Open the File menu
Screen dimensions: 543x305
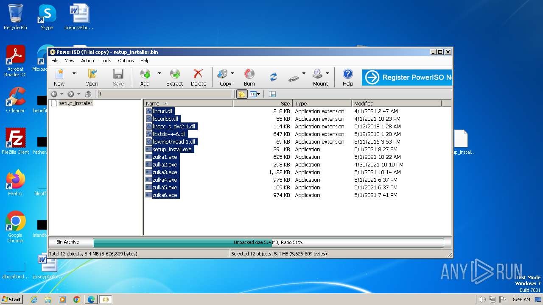pos(55,61)
